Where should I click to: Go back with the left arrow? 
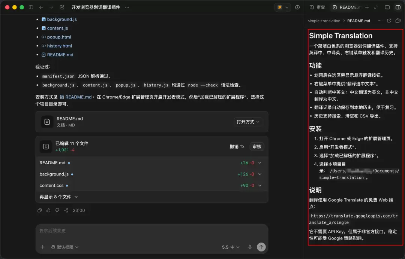point(41,7)
